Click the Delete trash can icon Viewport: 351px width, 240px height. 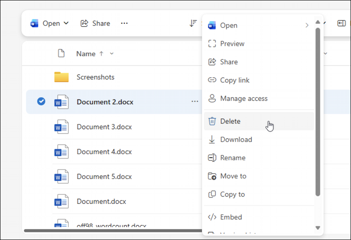(x=212, y=121)
